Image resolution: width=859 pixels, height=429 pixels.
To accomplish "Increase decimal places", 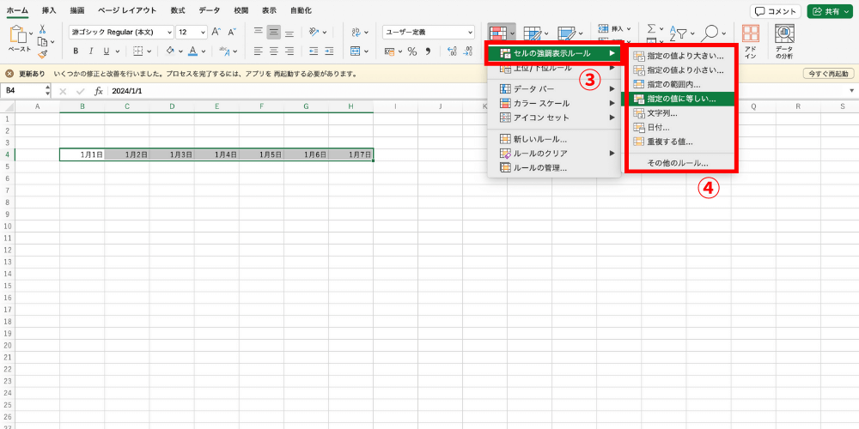I will [x=453, y=51].
